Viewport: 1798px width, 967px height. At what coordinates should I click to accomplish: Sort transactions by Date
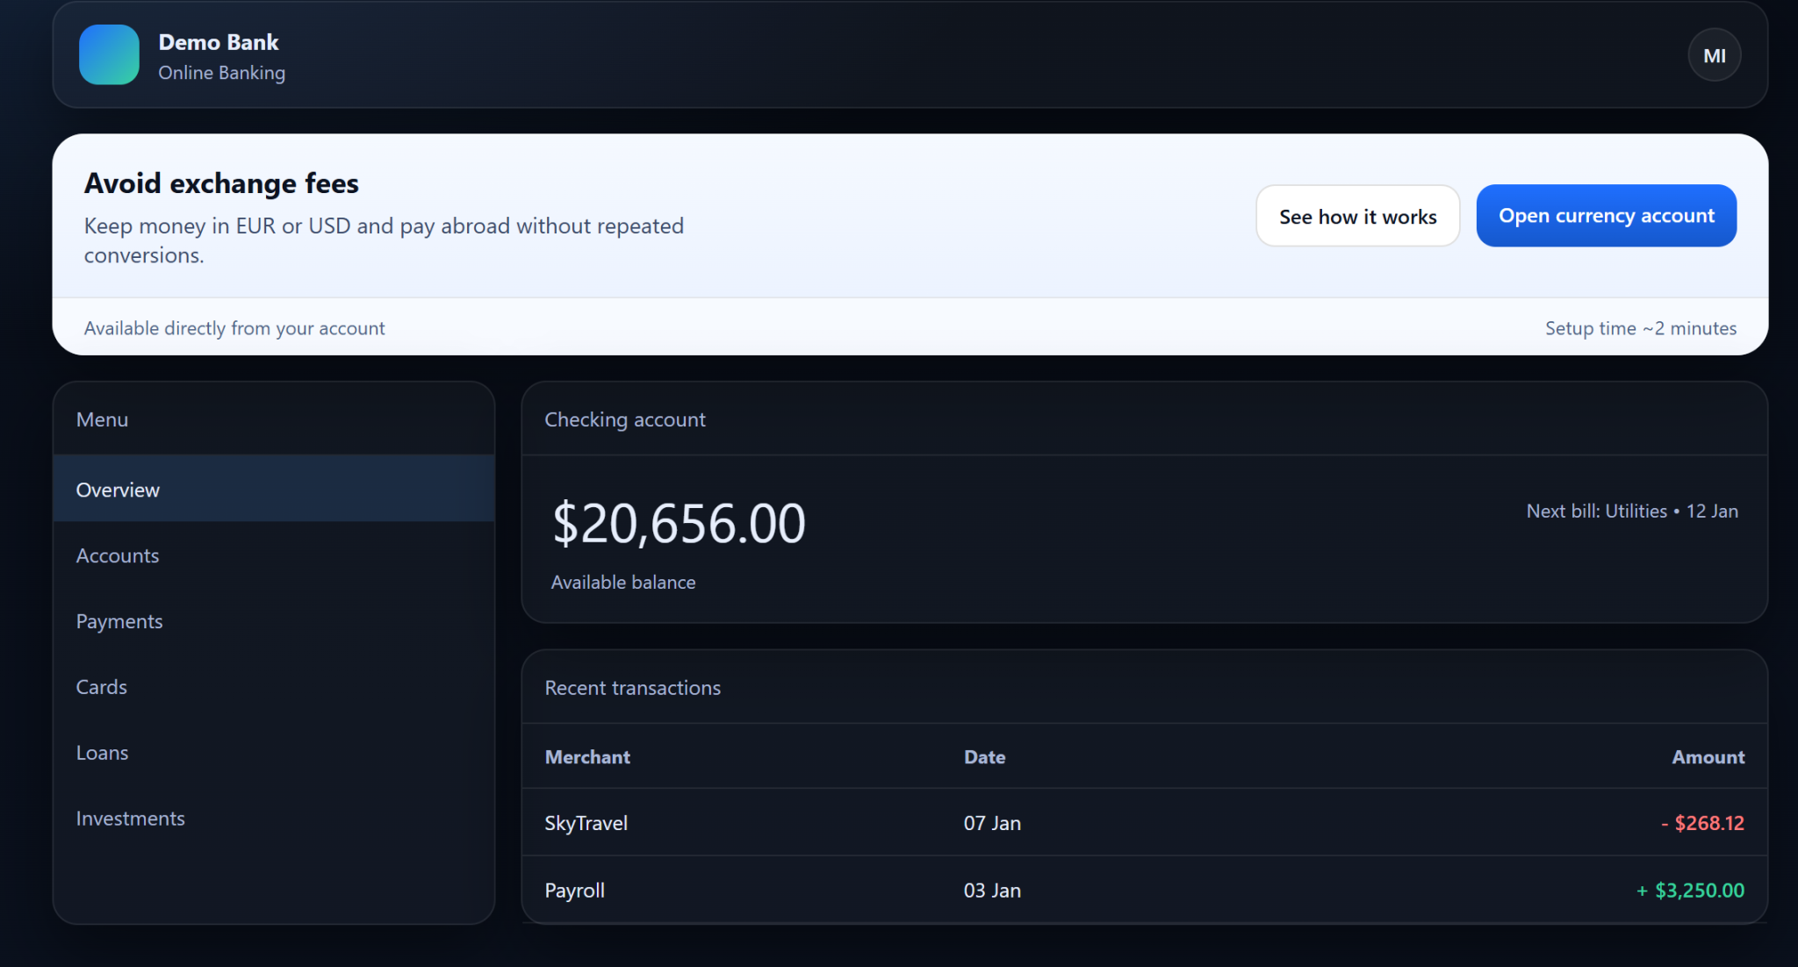coord(984,756)
